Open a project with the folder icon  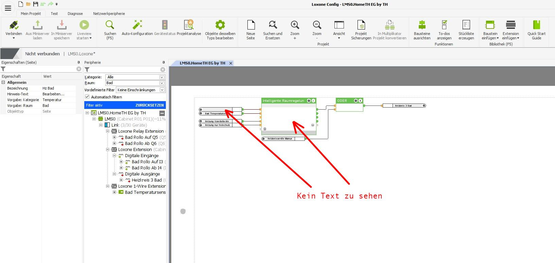(x=28, y=4)
